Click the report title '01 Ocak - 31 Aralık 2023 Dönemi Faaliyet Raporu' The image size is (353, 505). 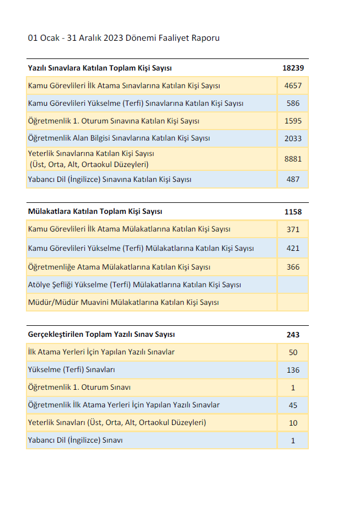[x=124, y=38]
